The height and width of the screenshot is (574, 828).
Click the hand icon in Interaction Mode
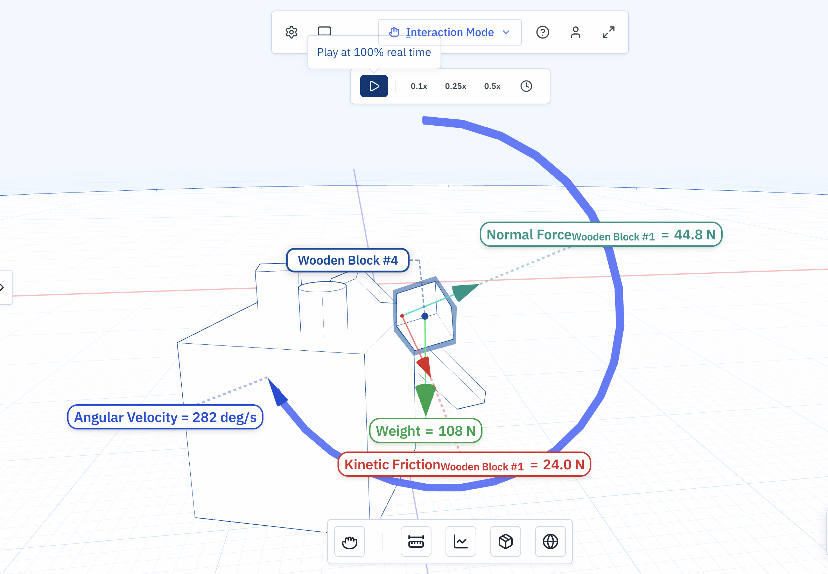[x=394, y=32]
